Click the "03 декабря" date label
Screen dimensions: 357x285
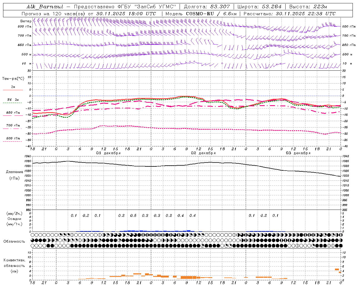tap(298, 153)
